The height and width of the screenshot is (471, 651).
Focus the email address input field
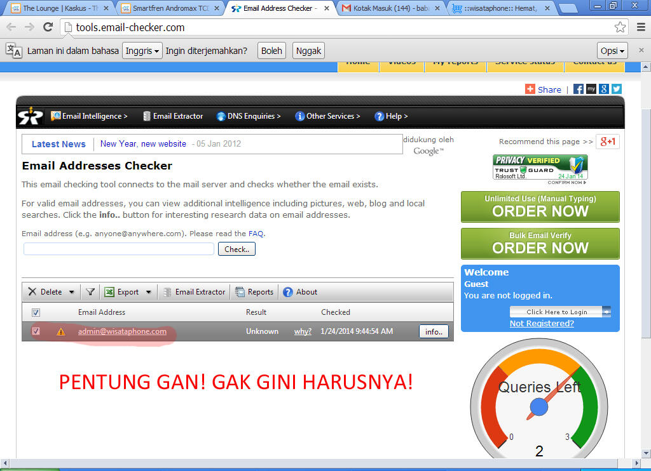(x=119, y=249)
